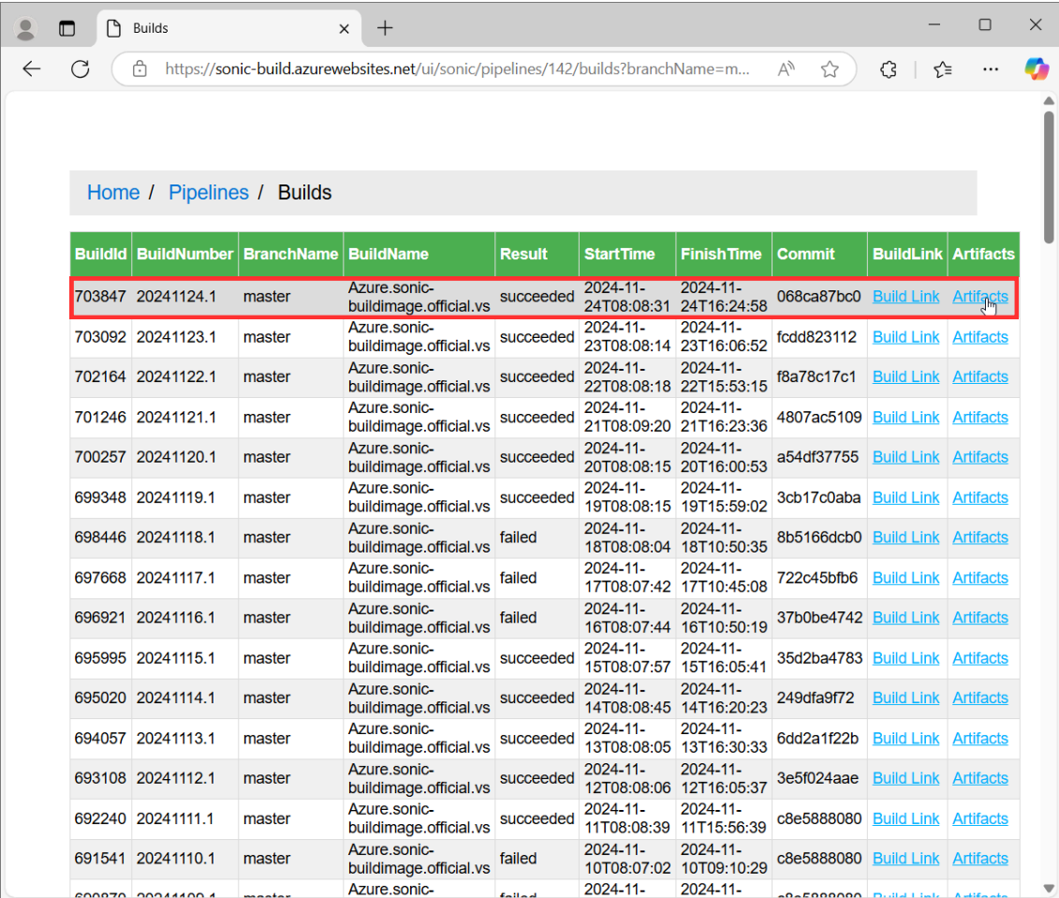Open the Favorites list icon
This screenshot has width=1059, height=898.
pyautogui.click(x=943, y=69)
